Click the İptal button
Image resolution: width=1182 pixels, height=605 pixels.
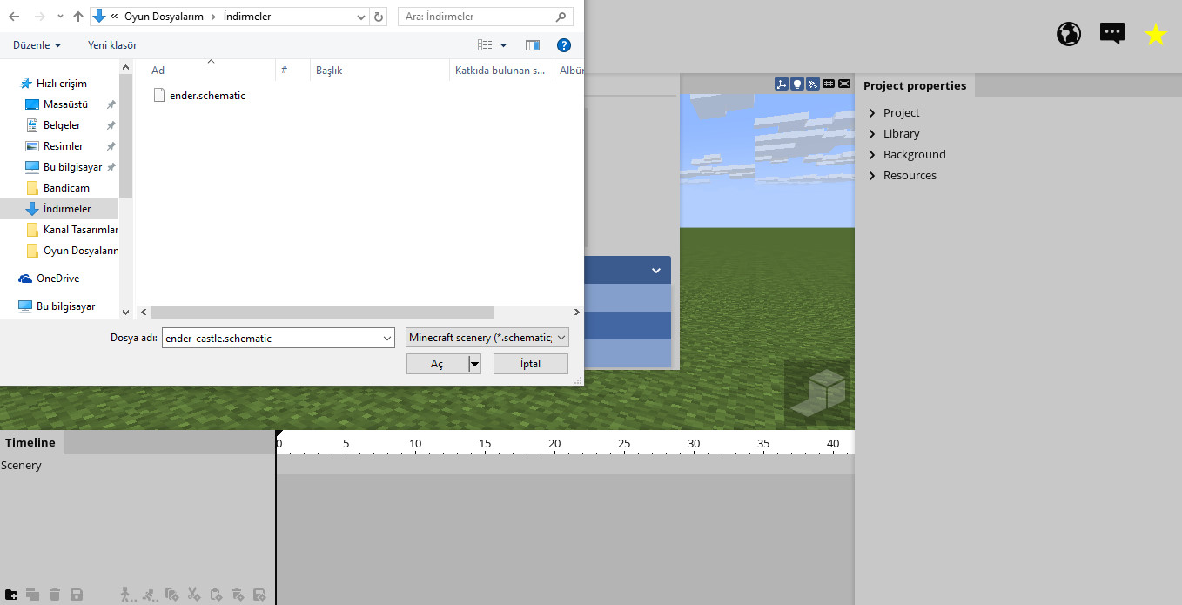[531, 364]
